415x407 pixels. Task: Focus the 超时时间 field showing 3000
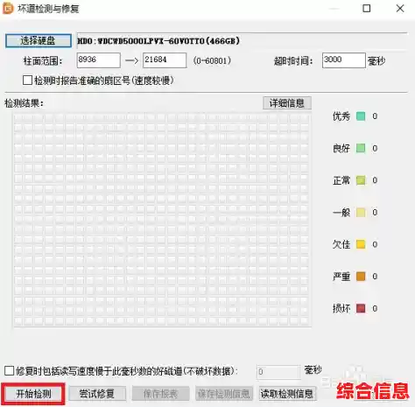pos(344,60)
